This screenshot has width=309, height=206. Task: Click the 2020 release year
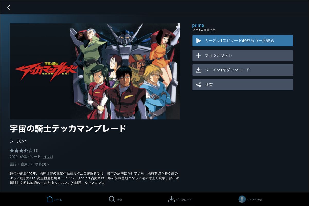pyautogui.click(x=14, y=157)
